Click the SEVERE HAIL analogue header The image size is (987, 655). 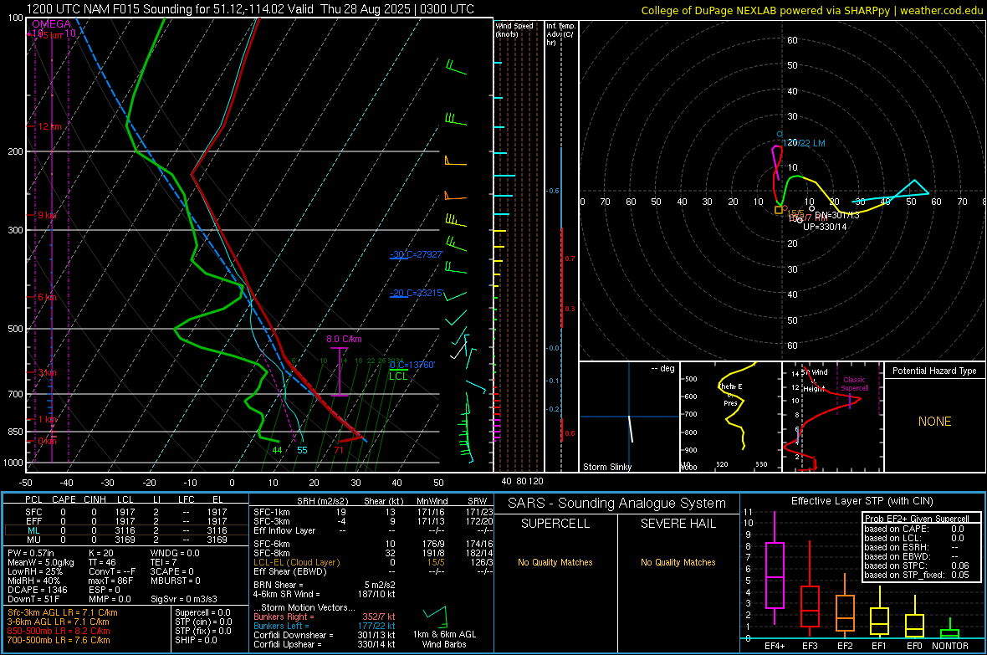[x=678, y=524]
